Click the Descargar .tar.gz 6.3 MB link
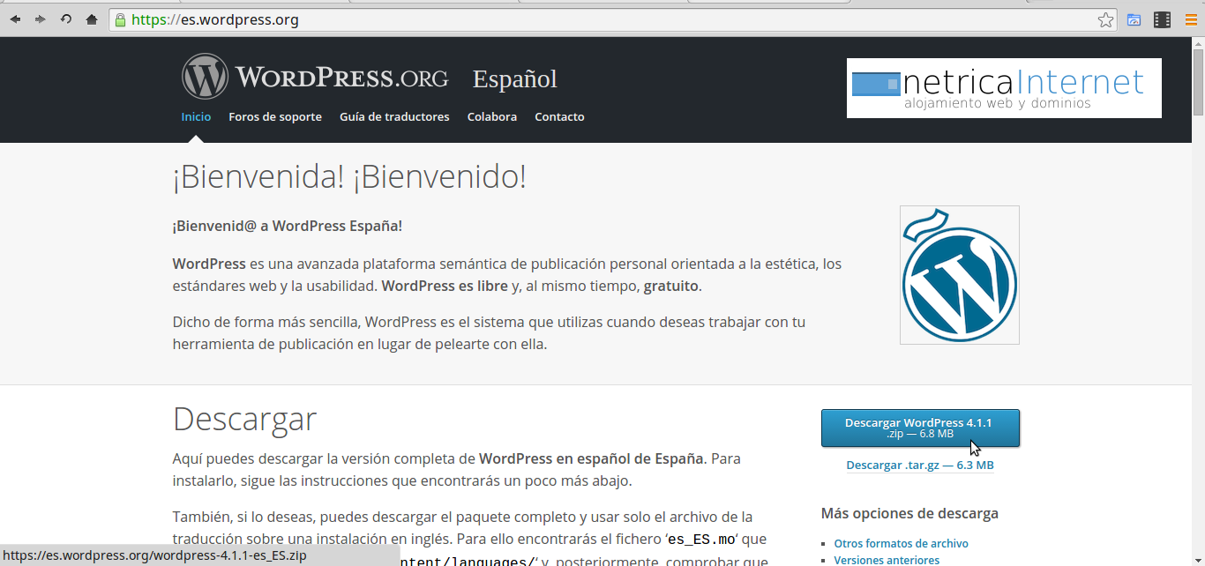Screen dimensions: 1205x566 pos(920,465)
